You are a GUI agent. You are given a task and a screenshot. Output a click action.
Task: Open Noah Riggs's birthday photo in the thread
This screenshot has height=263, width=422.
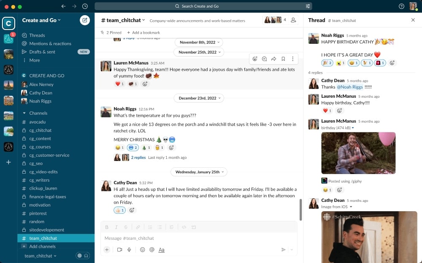pyautogui.click(x=358, y=153)
